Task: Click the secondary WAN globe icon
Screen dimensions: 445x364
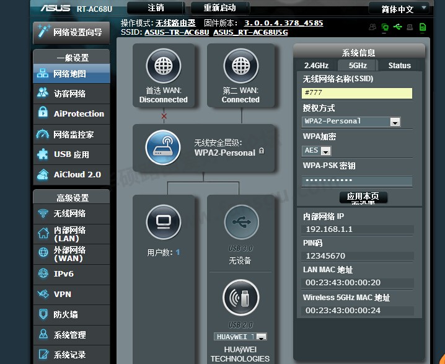Action: pos(241,66)
